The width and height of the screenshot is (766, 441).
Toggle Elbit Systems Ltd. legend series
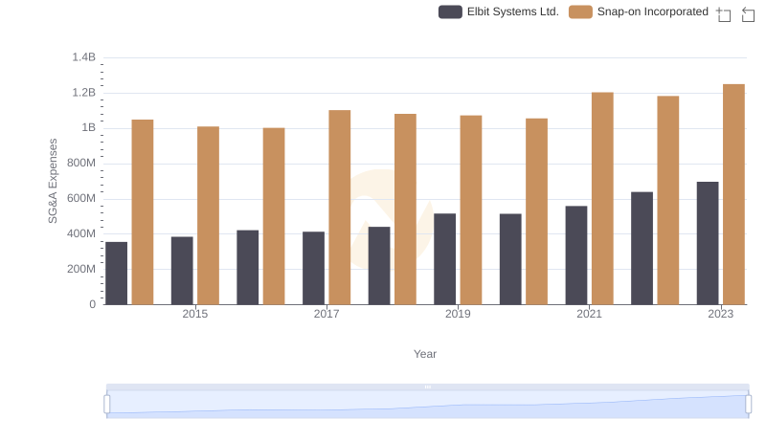click(x=498, y=11)
